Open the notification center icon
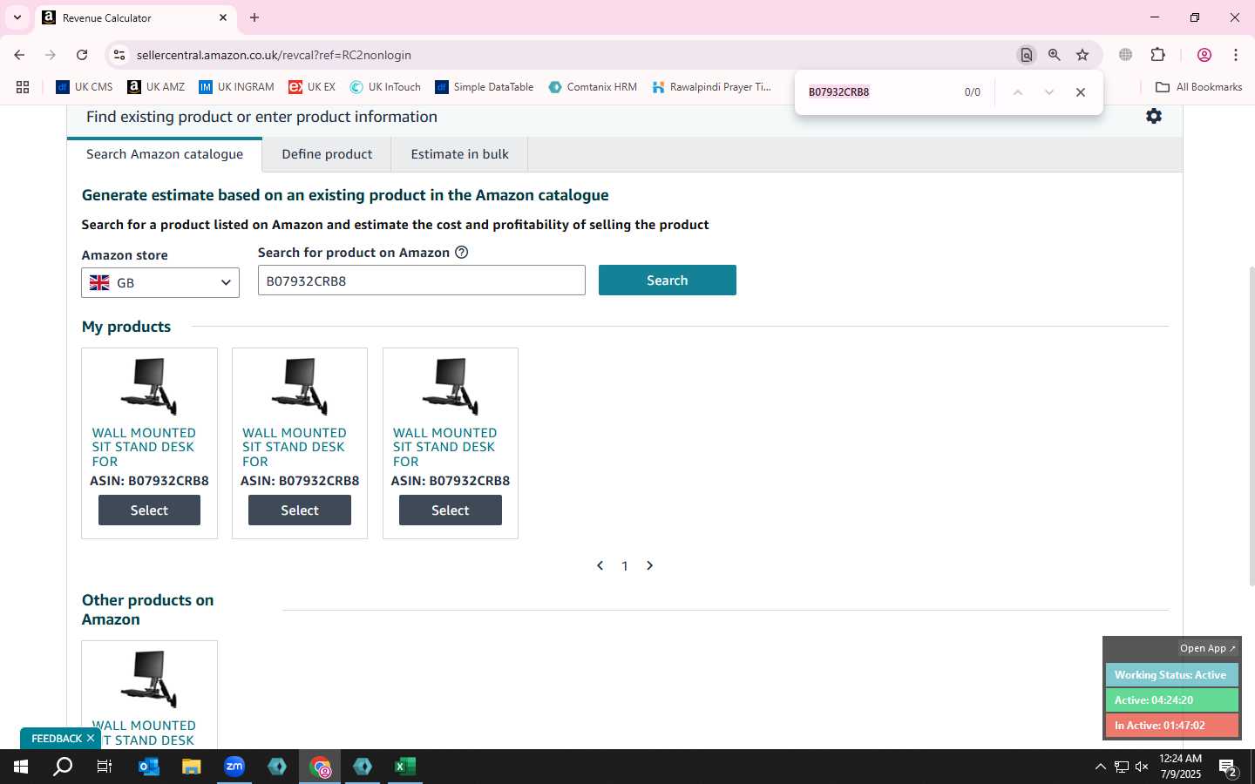The width and height of the screenshot is (1255, 784). tap(1229, 767)
